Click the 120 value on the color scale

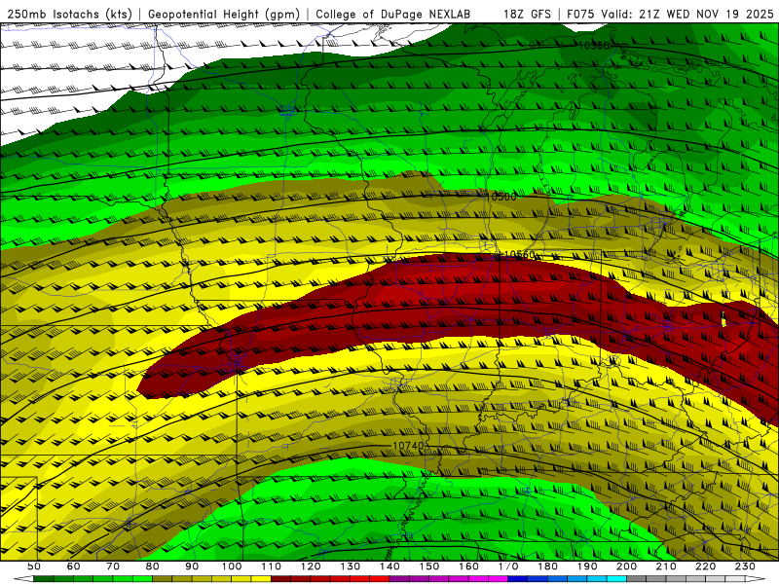coord(311,566)
